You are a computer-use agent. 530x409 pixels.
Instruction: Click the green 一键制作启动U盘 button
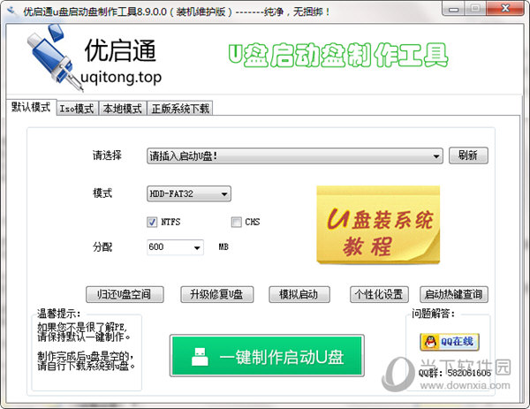click(267, 356)
